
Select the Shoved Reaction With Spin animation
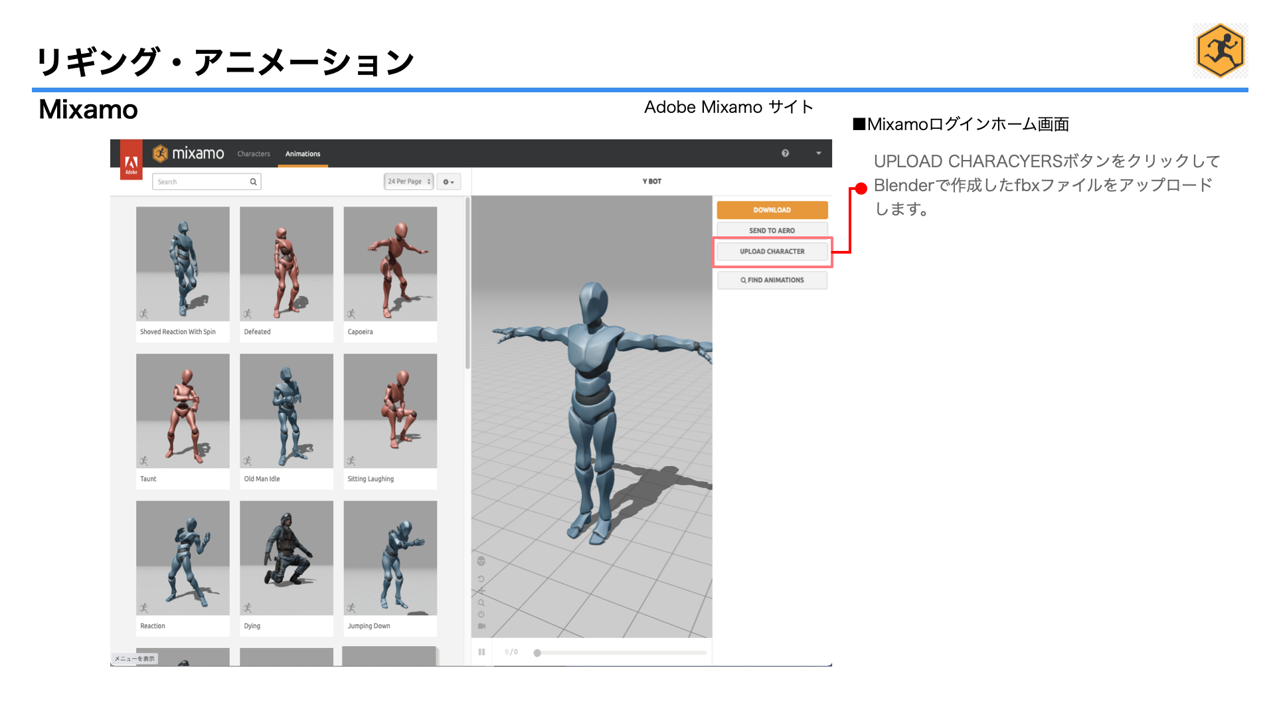[x=183, y=274]
